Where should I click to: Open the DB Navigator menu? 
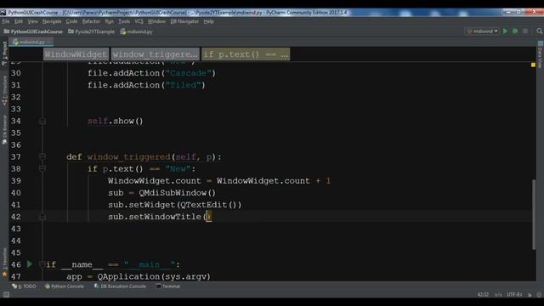[x=184, y=21]
